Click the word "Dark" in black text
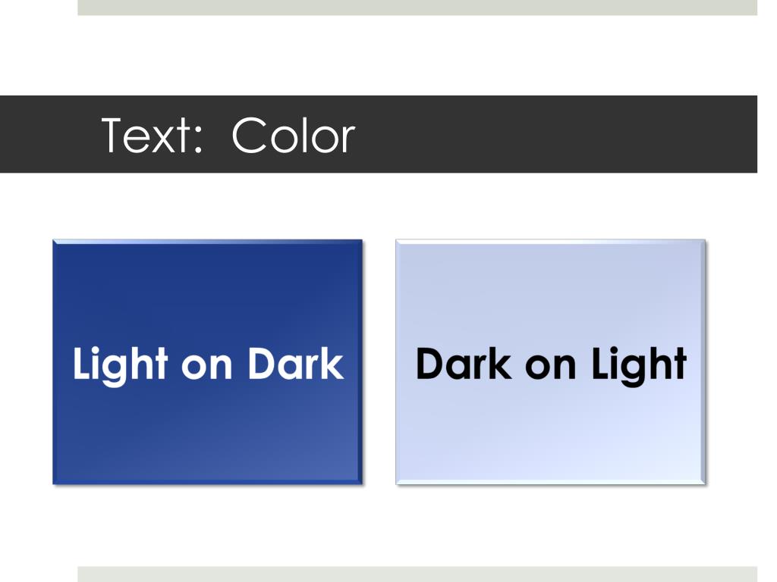777x582 pixels. coord(464,364)
